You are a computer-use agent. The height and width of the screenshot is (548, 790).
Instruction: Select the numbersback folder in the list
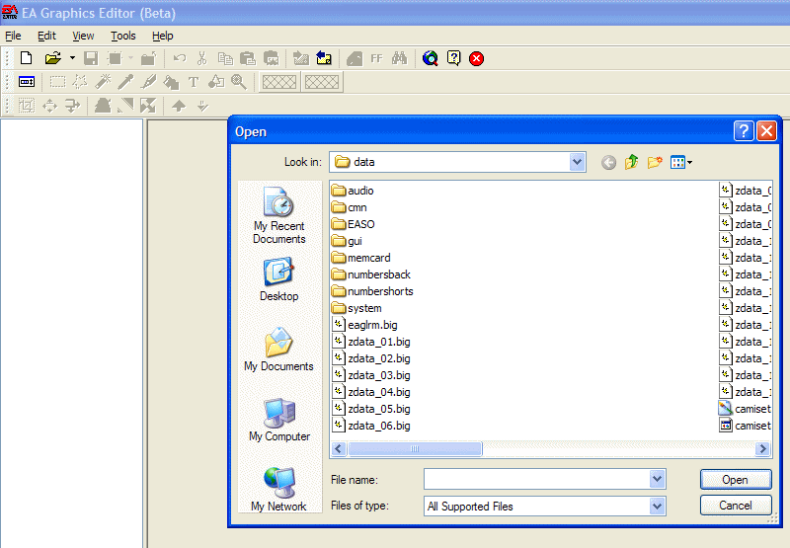pos(378,274)
